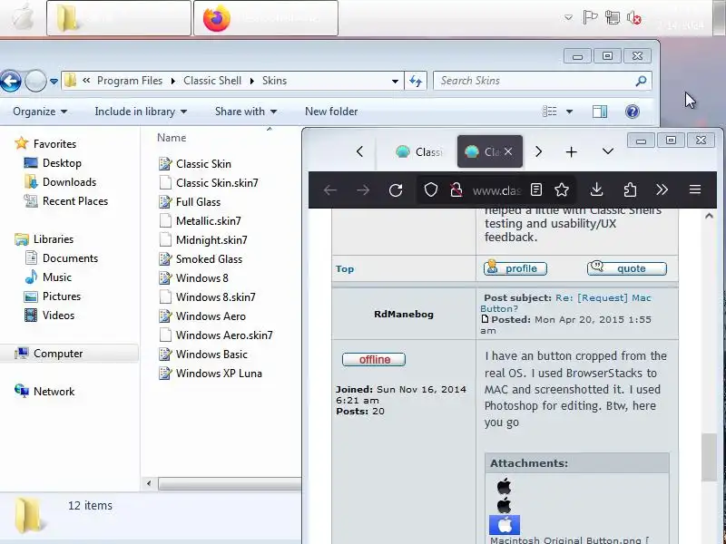Open the Firefox extensions puzzle icon

pyautogui.click(x=630, y=189)
